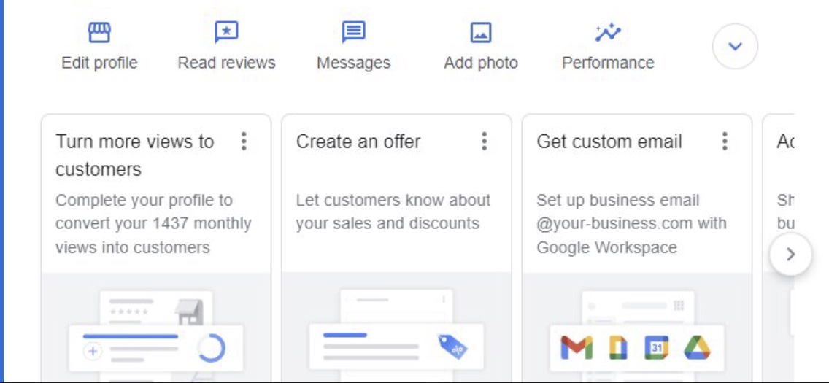Select the Add photo image icon
Screen dimensions: 829x383
[x=480, y=33]
